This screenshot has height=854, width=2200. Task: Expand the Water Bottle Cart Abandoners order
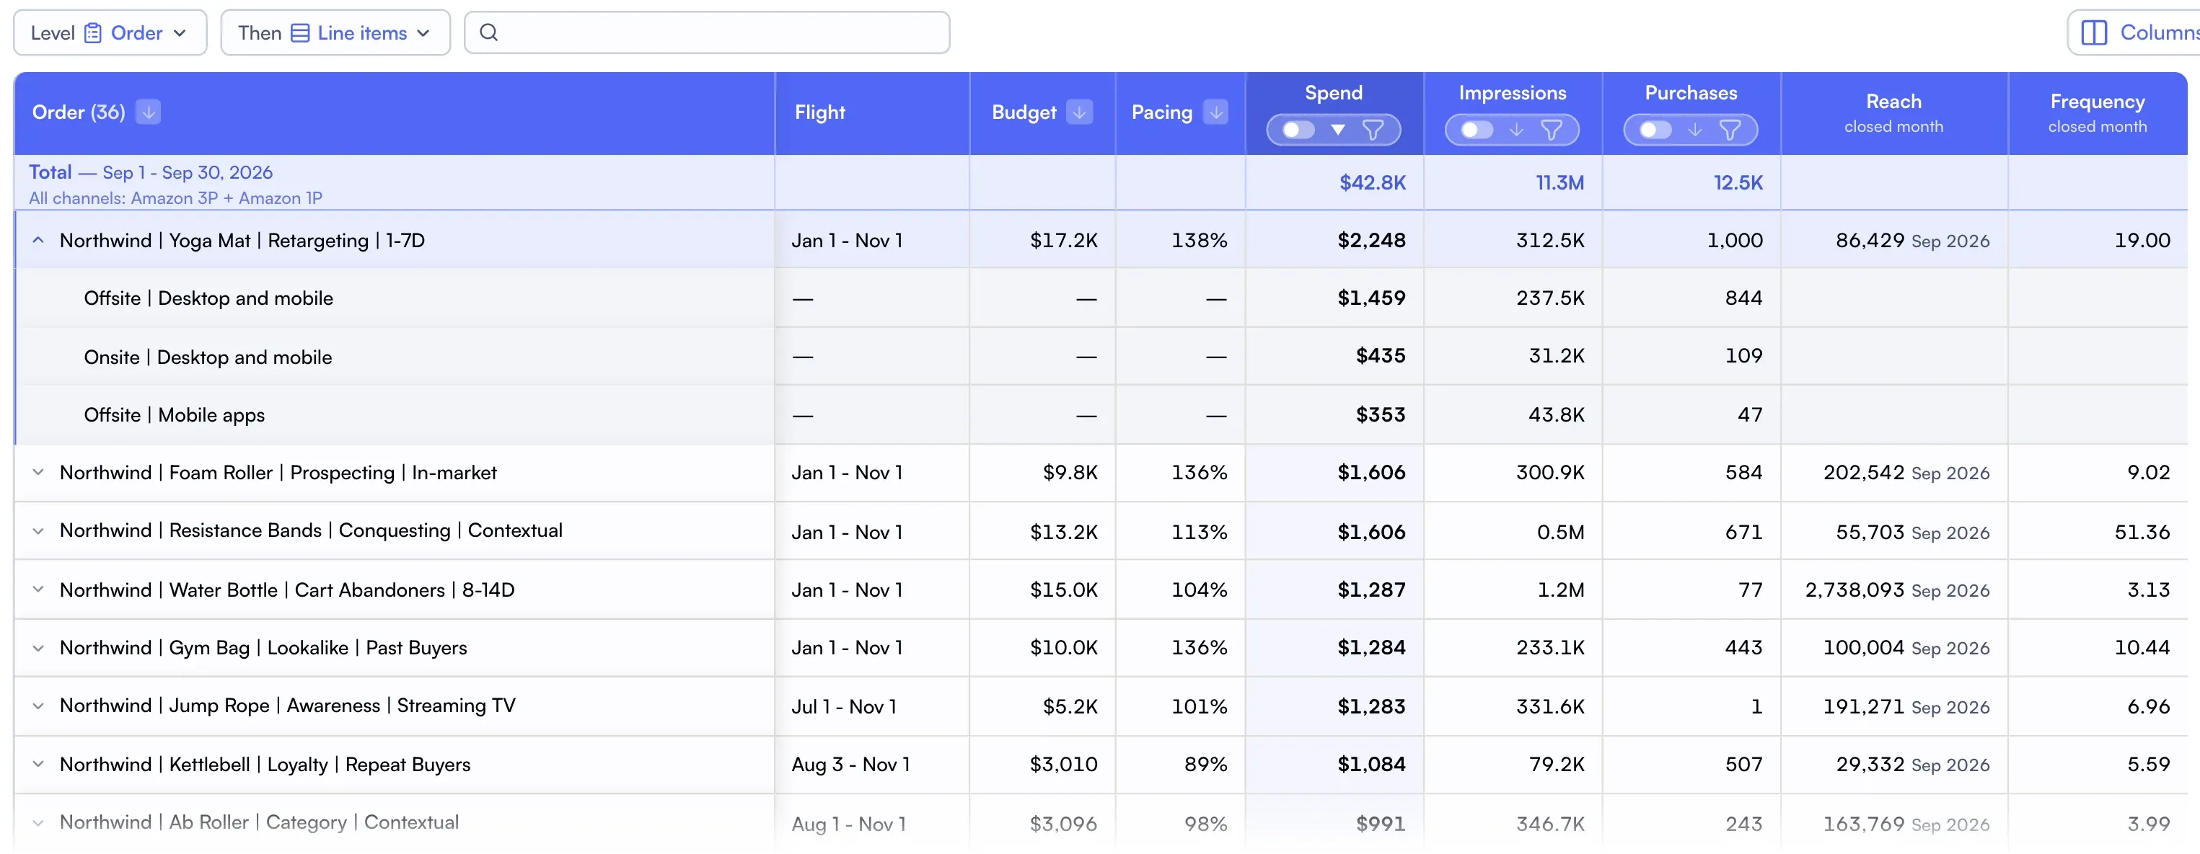38,590
